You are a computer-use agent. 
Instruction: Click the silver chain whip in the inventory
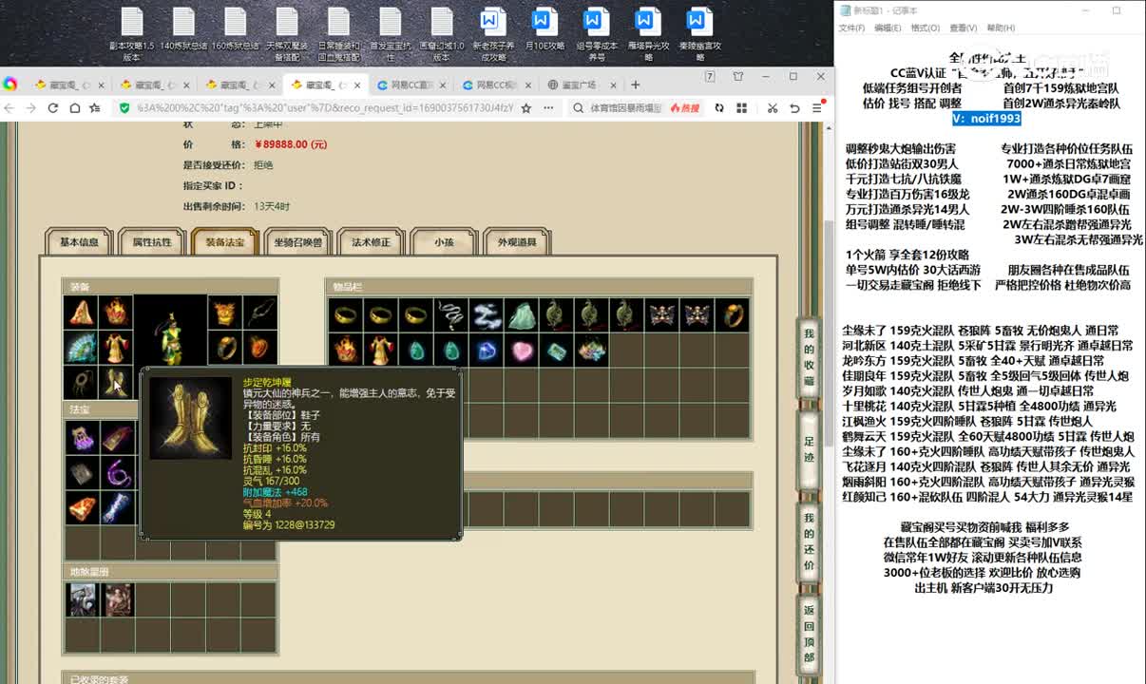tap(450, 315)
